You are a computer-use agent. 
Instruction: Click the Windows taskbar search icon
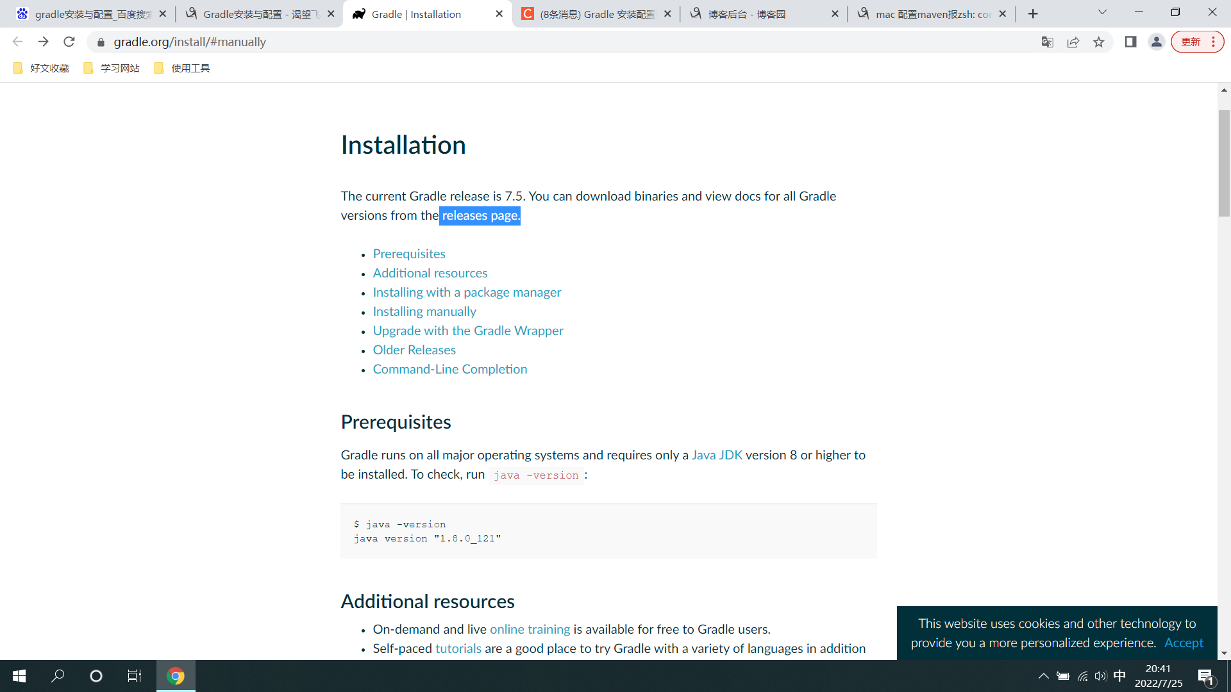pos(56,676)
